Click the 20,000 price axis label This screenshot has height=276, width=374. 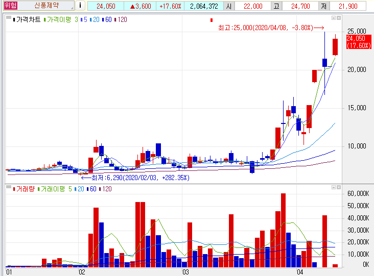pos(357,69)
